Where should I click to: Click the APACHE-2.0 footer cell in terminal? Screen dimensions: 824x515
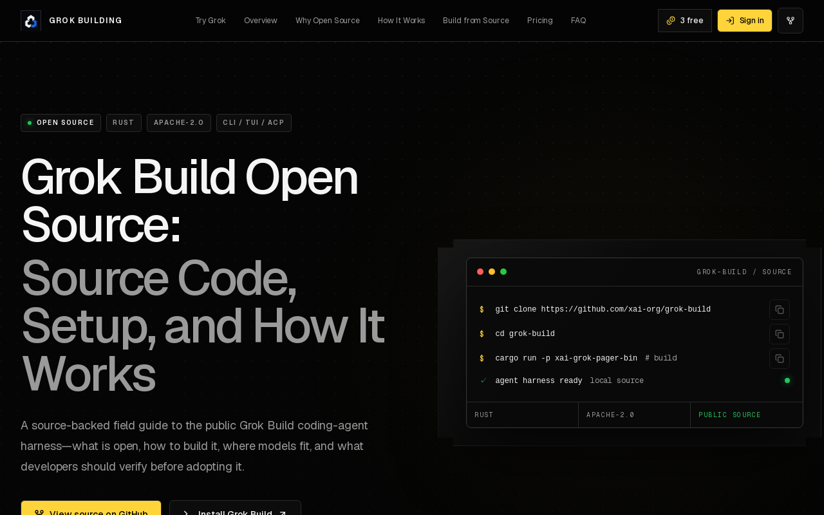pyautogui.click(x=635, y=415)
